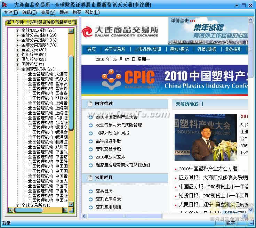Open 通知/提示 navigation tab
The width and height of the screenshot is (256, 228).
[x=179, y=49]
